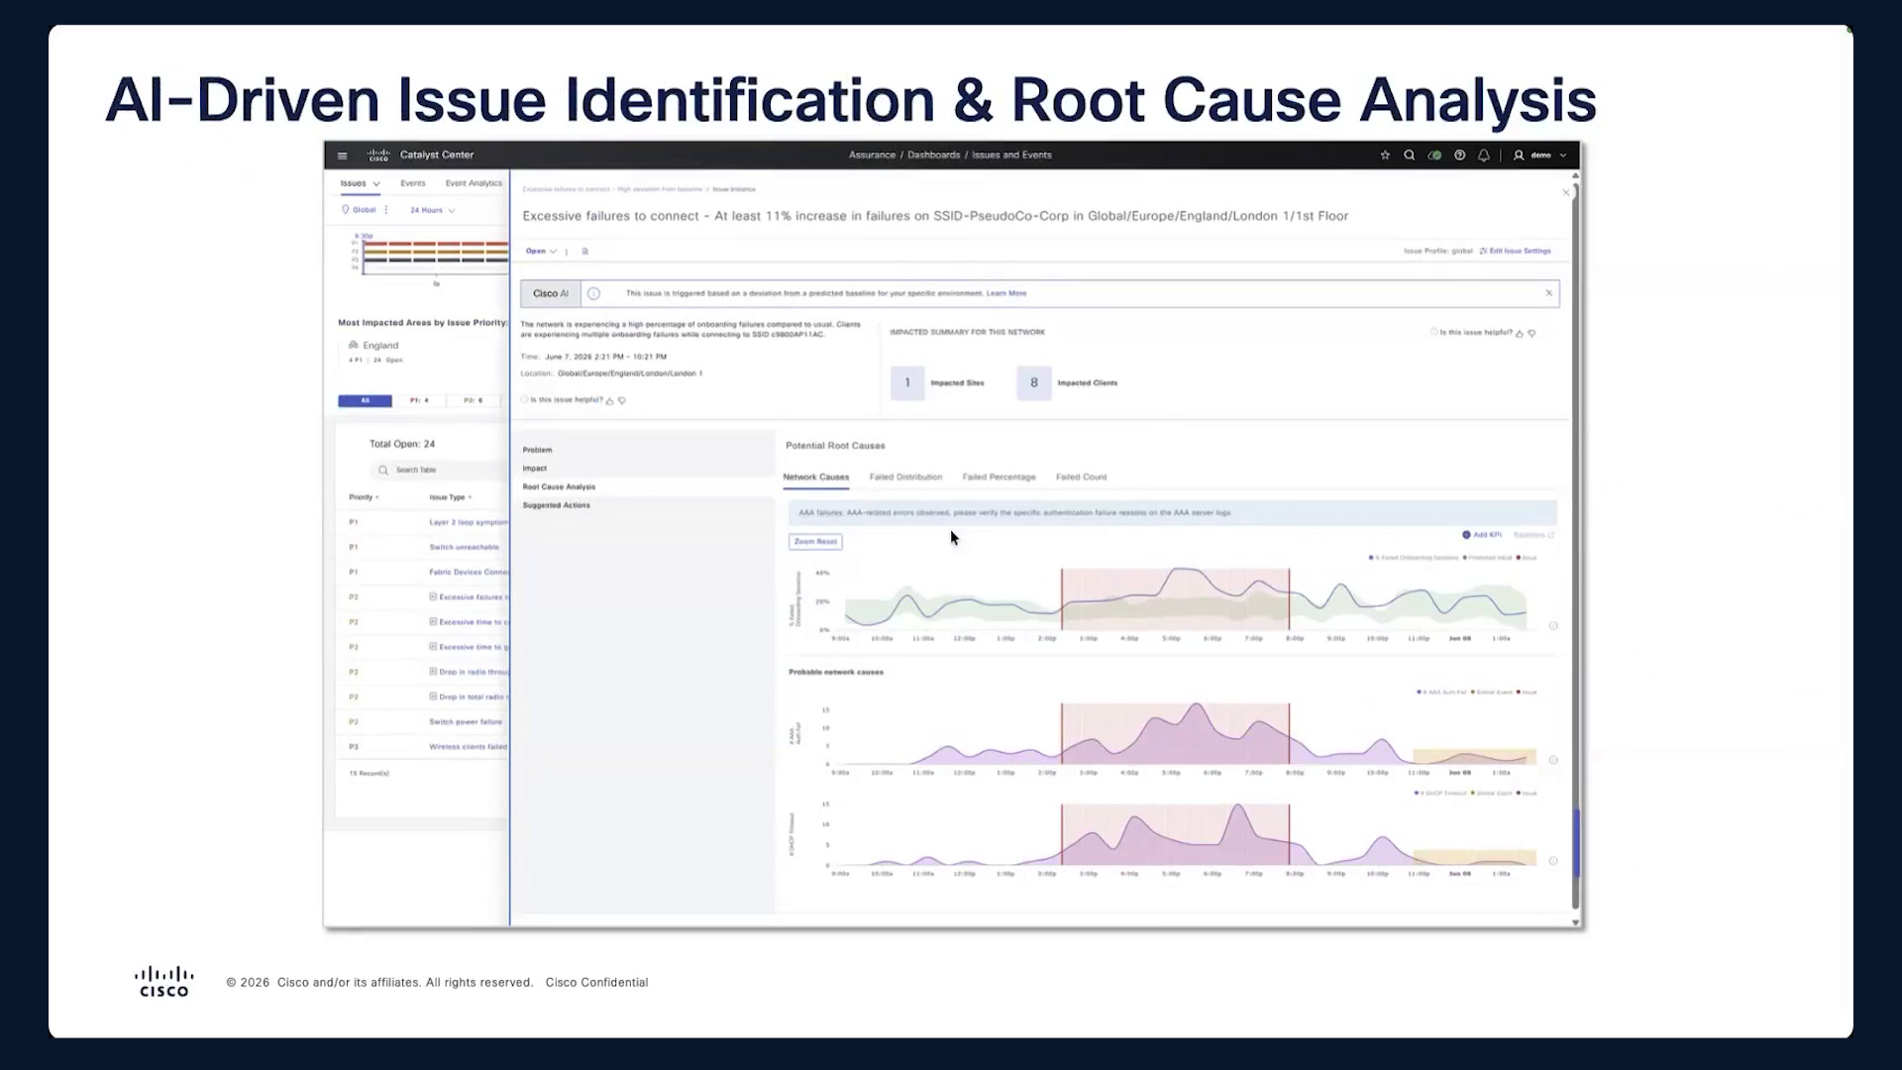Close the Cisco AI banner with X
Image resolution: width=1902 pixels, height=1070 pixels.
tap(1549, 293)
